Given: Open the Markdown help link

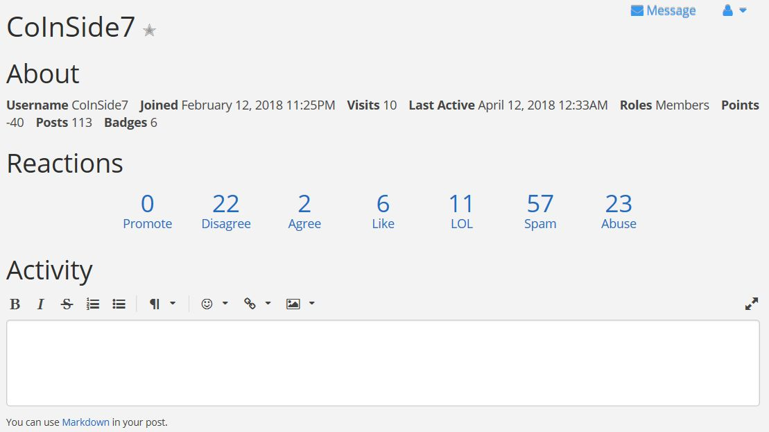Looking at the screenshot, I should point(86,422).
